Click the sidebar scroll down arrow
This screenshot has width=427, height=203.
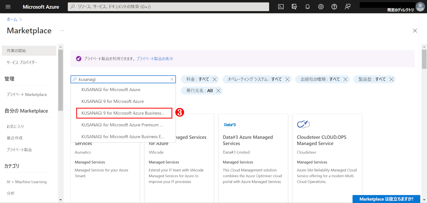click(x=60, y=200)
